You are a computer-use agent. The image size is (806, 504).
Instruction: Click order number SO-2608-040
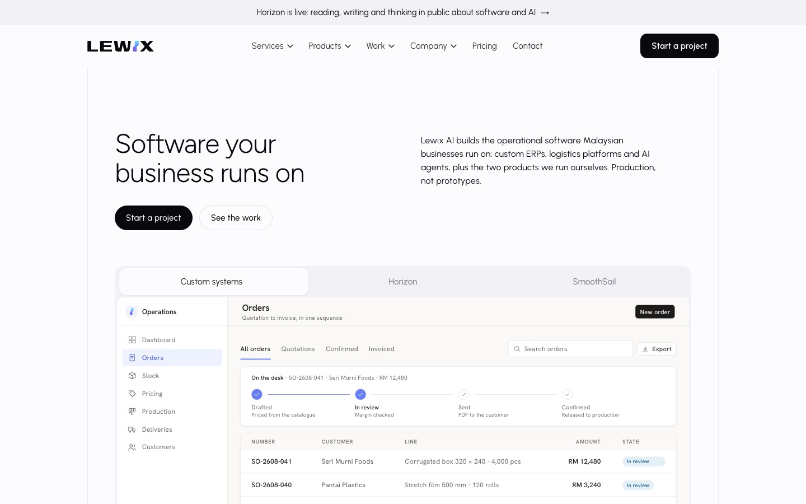click(271, 485)
